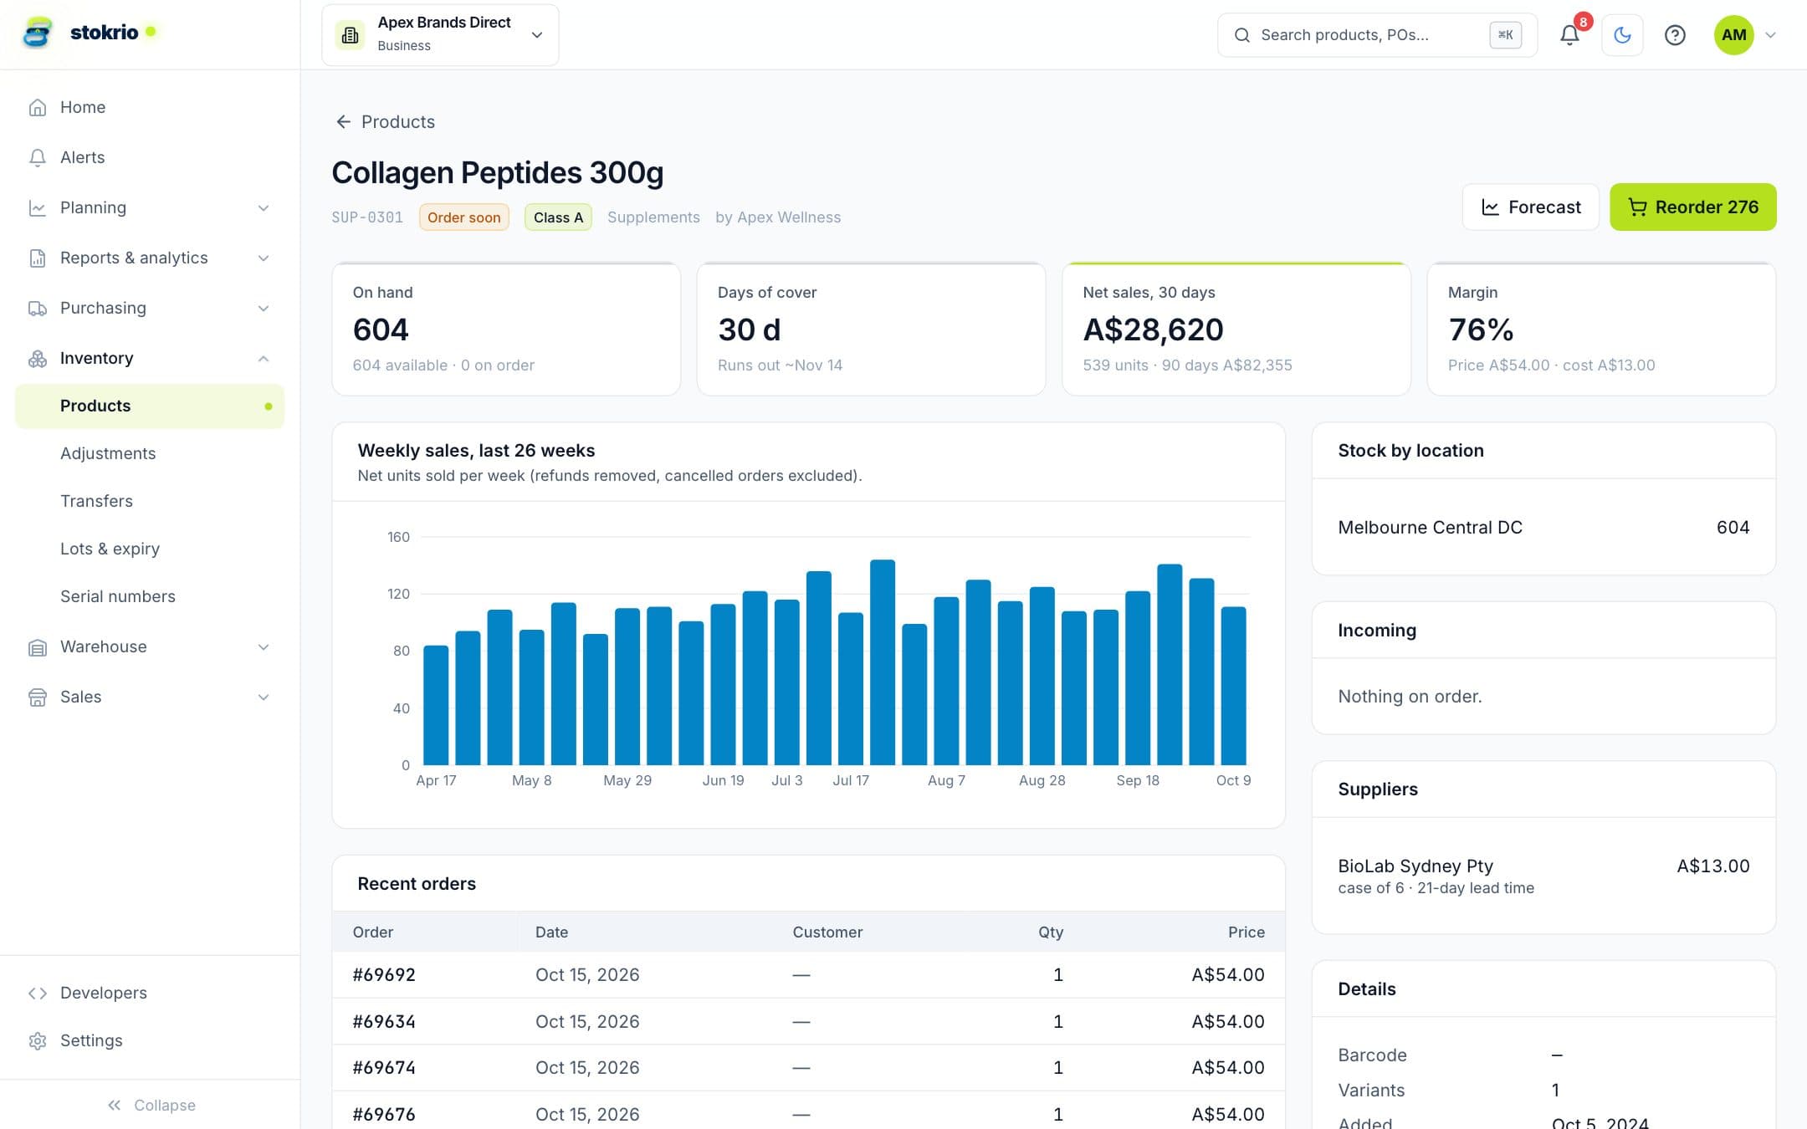This screenshot has height=1129, width=1807.
Task: Click the tallest bar near Jul 17
Action: 883,662
